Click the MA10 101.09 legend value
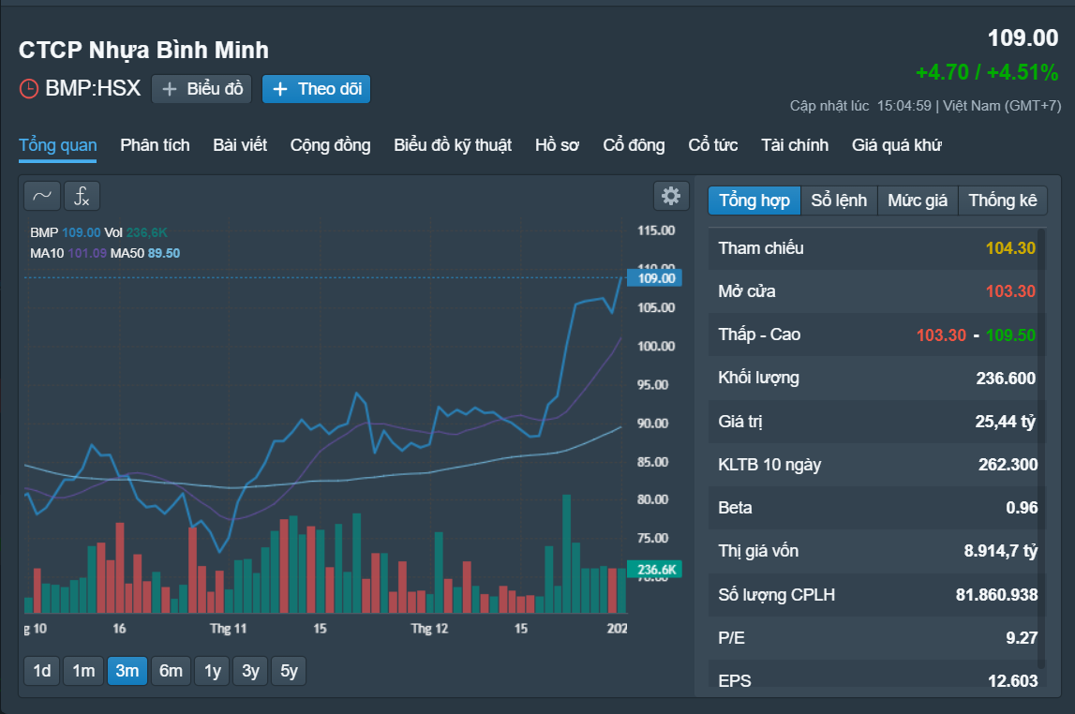The width and height of the screenshot is (1075, 714). point(87,254)
